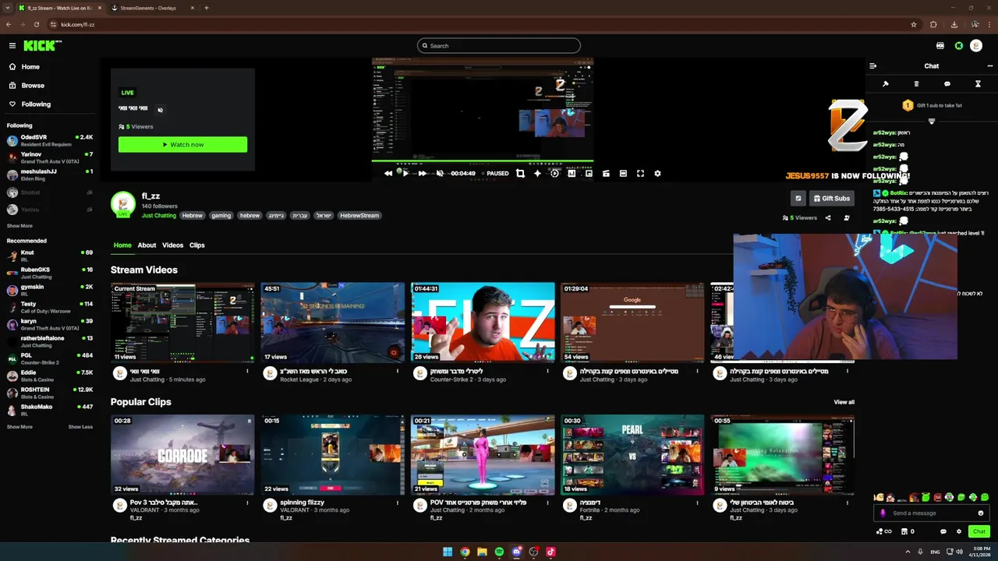Go to Kick logo home
The height and width of the screenshot is (561, 998).
pyautogui.click(x=42, y=46)
